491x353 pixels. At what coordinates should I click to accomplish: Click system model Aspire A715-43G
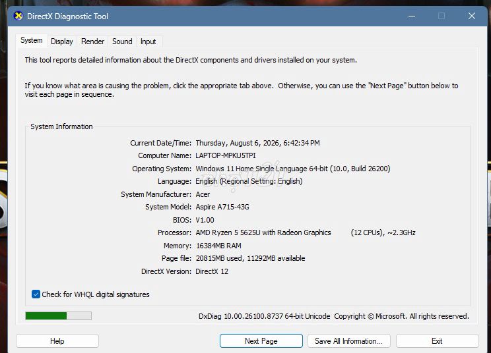point(222,207)
